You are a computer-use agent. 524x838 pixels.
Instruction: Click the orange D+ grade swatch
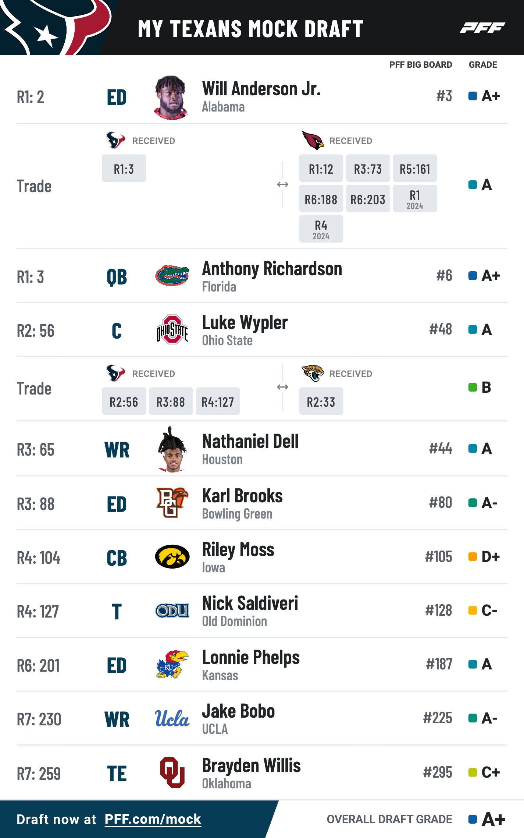pos(473,556)
